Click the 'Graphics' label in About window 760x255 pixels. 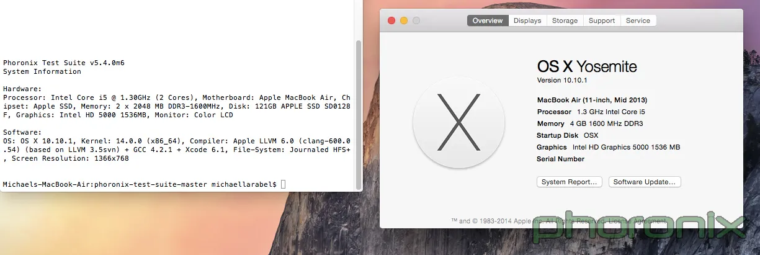552,147
